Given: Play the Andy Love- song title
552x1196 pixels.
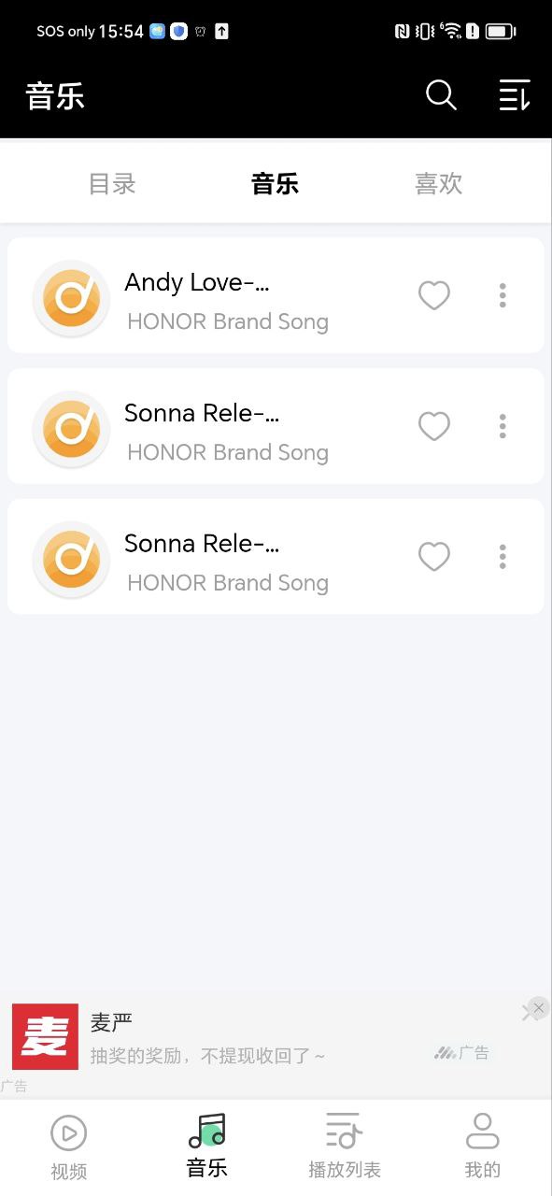Looking at the screenshot, I should point(197,282).
